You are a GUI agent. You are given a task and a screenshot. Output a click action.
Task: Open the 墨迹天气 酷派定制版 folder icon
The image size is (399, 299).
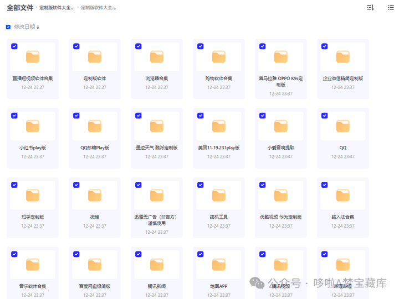point(157,126)
